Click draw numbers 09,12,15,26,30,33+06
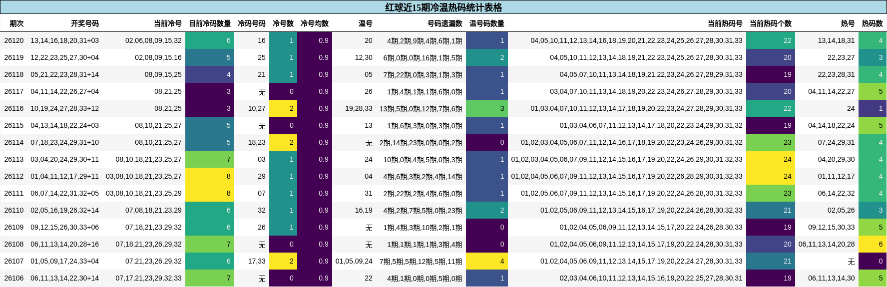This screenshot has width=887, height=287. pyautogui.click(x=65, y=227)
